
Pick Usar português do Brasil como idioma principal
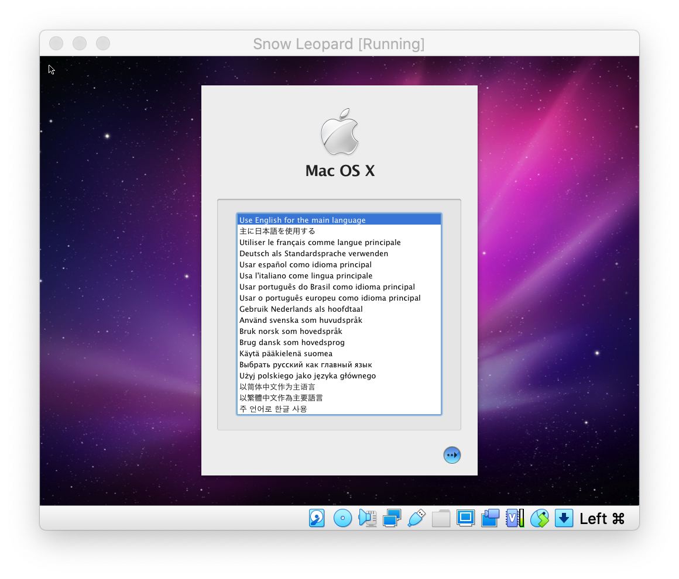[339, 287]
